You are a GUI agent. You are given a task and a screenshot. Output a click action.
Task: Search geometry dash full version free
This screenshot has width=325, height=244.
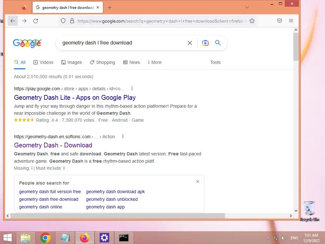pyautogui.click(x=50, y=192)
